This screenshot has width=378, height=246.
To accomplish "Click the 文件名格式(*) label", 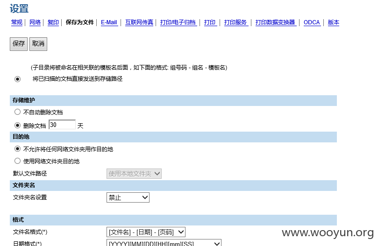I will coord(30,232).
